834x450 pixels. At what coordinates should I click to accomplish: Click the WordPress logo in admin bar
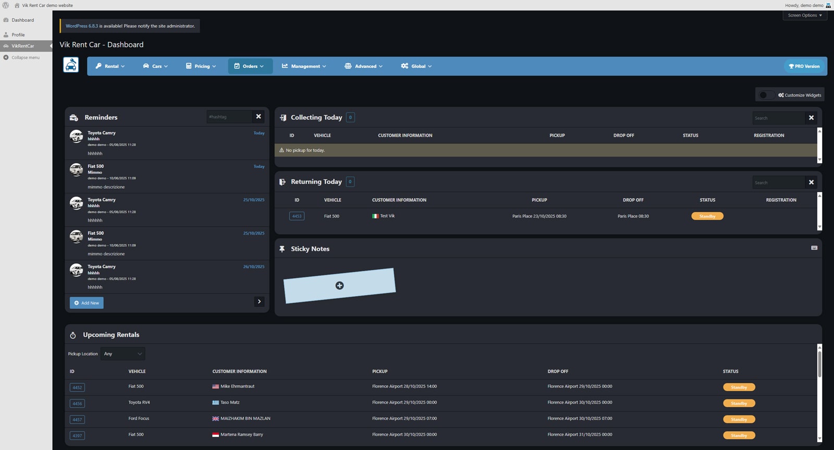coord(6,5)
